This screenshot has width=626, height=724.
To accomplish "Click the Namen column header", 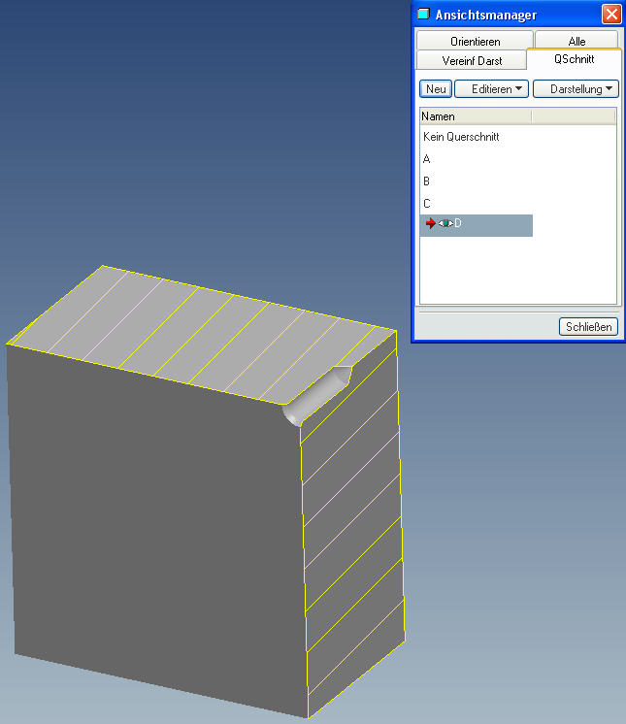I will coord(476,116).
